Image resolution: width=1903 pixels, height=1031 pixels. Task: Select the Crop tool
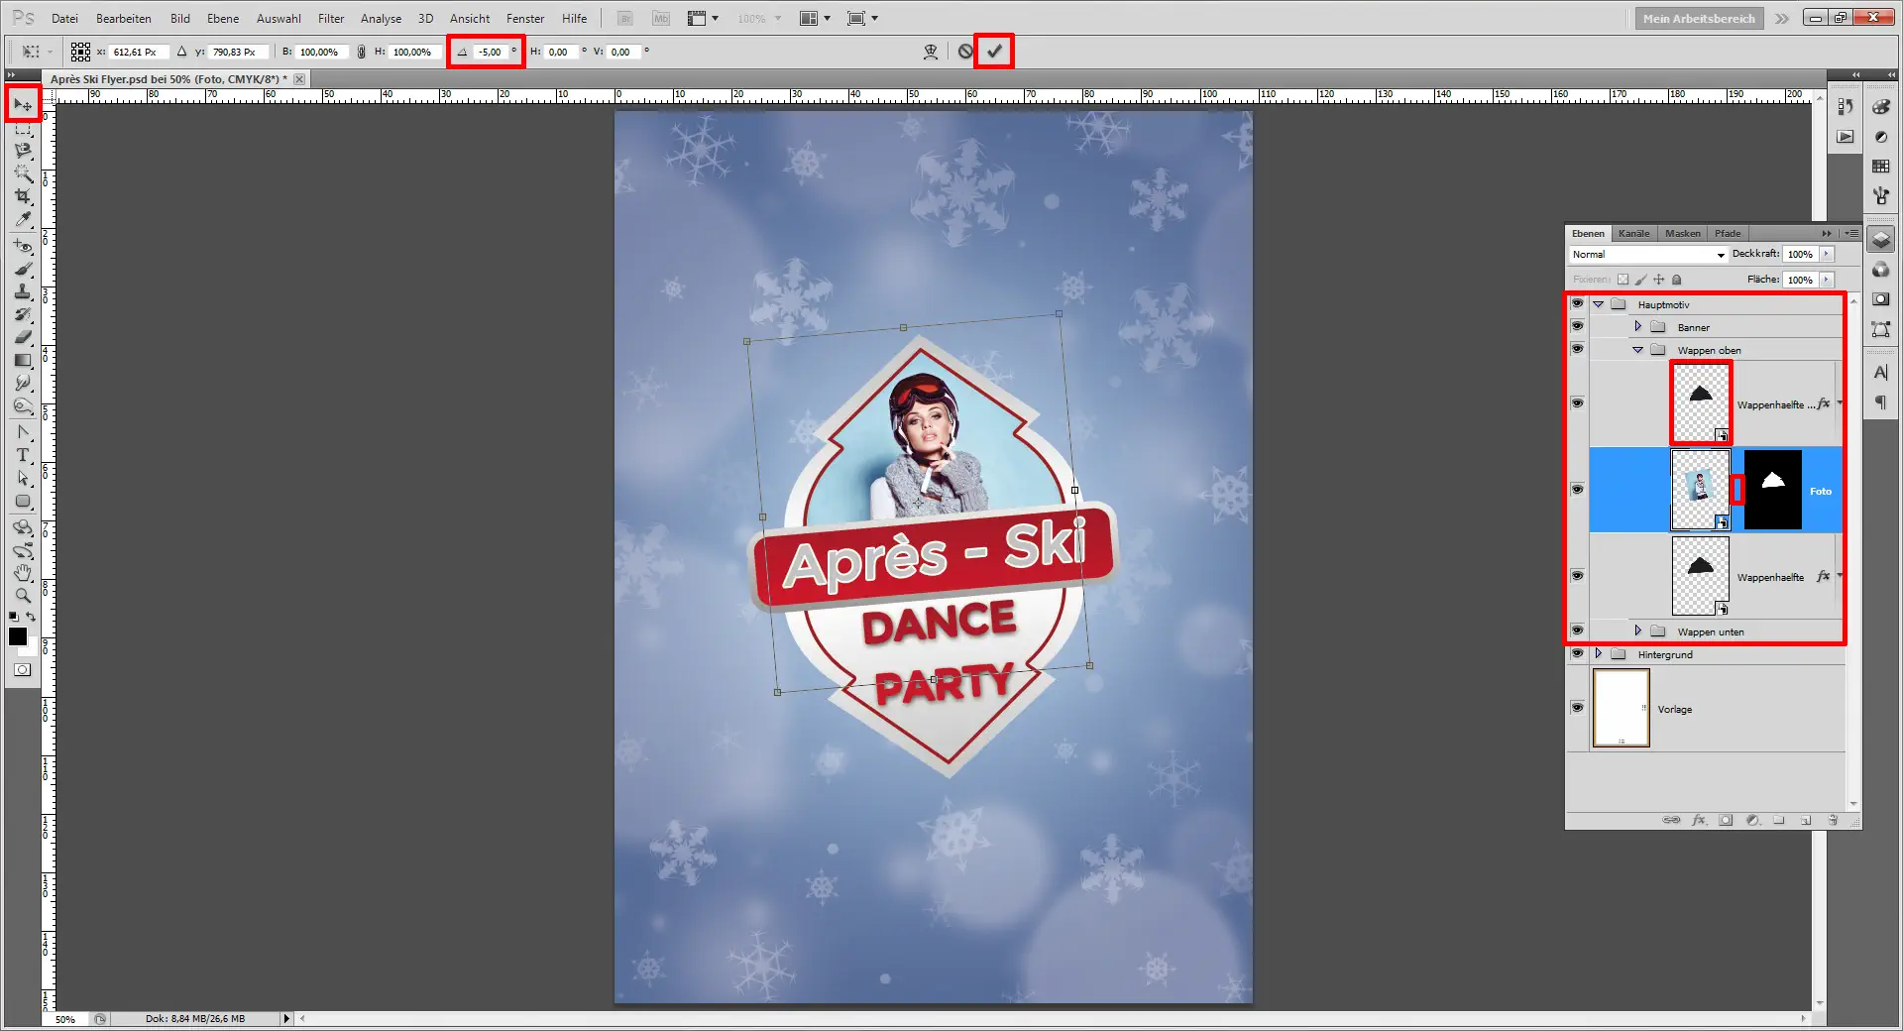(23, 195)
